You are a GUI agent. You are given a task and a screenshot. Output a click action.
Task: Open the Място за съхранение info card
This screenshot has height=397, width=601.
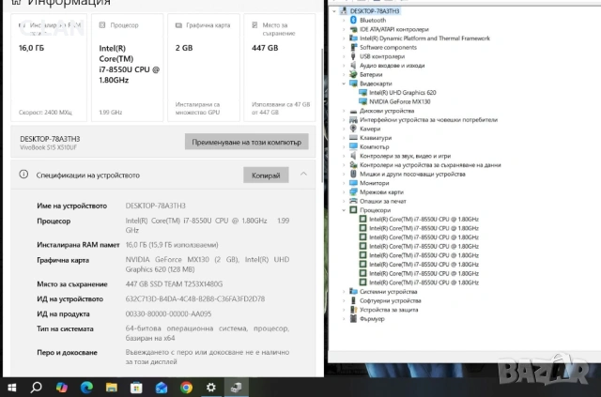[x=280, y=68]
